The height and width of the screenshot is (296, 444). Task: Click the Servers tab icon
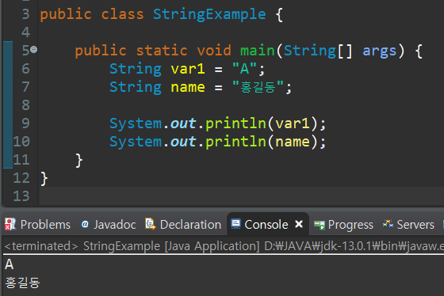388,224
